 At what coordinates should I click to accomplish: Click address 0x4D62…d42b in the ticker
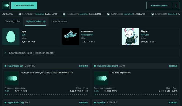(x=139, y=14)
